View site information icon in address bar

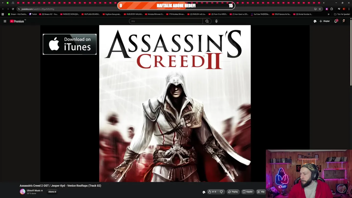pyautogui.click(x=19, y=9)
